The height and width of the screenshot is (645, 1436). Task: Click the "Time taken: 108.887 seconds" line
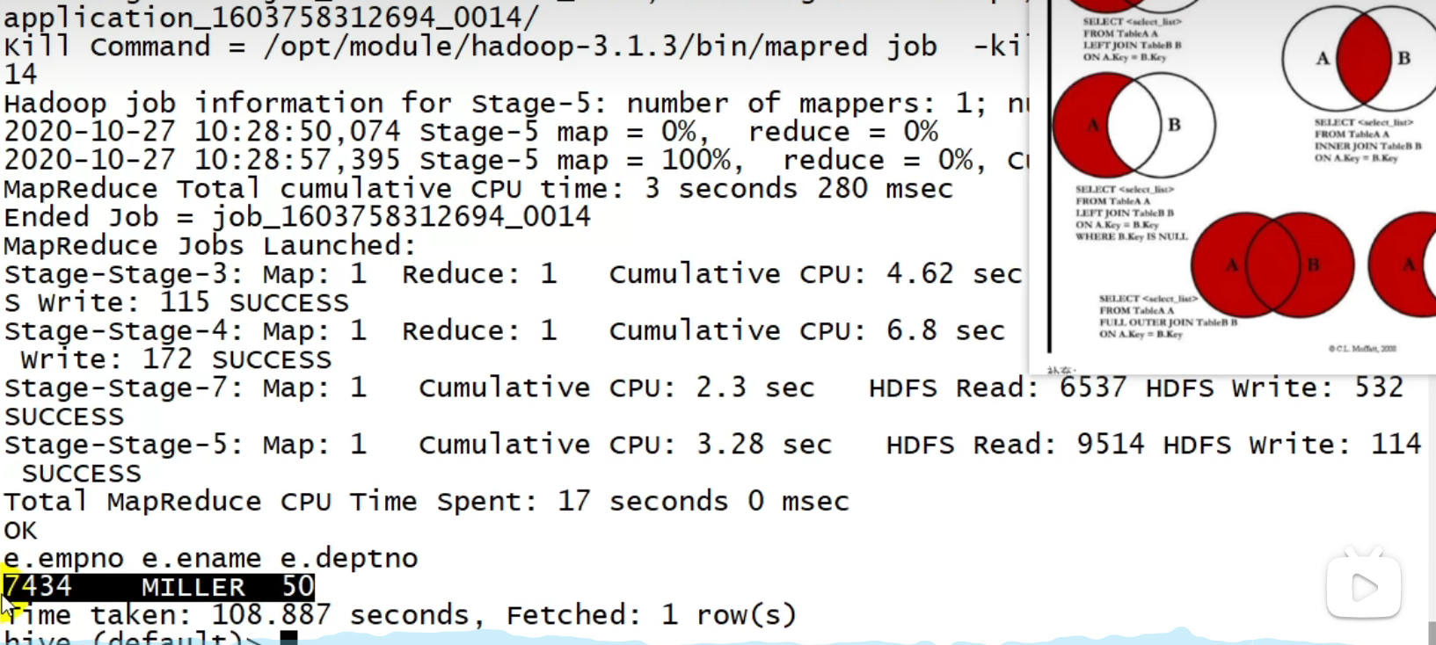(x=400, y=615)
